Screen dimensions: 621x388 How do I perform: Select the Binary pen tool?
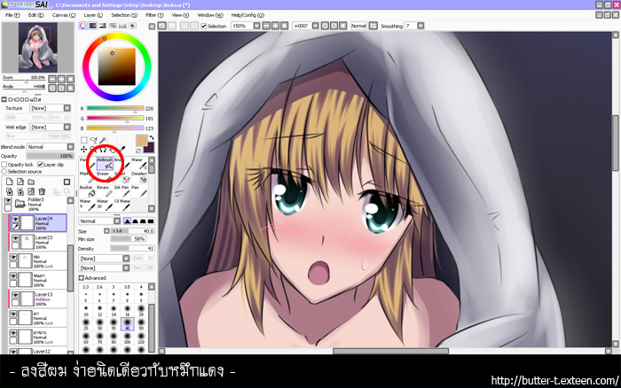point(105,191)
